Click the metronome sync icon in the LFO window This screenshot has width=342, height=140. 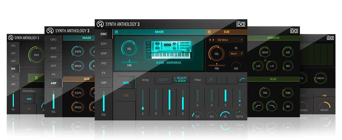(37, 78)
